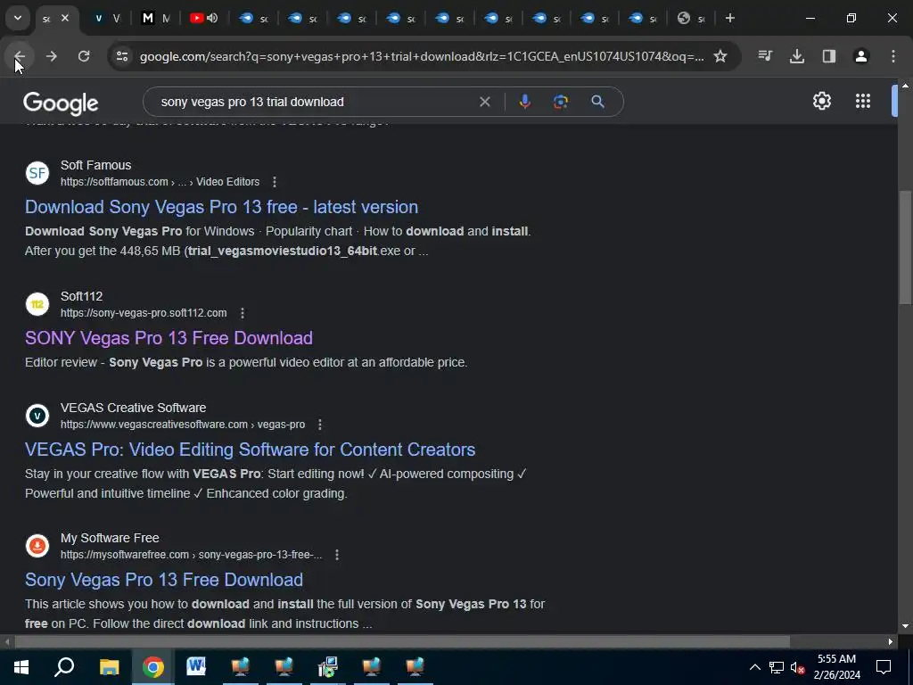Open Sony Vegas Pro 13 Free Download from My Software Free
Viewport: 913px width, 685px height.
[164, 580]
